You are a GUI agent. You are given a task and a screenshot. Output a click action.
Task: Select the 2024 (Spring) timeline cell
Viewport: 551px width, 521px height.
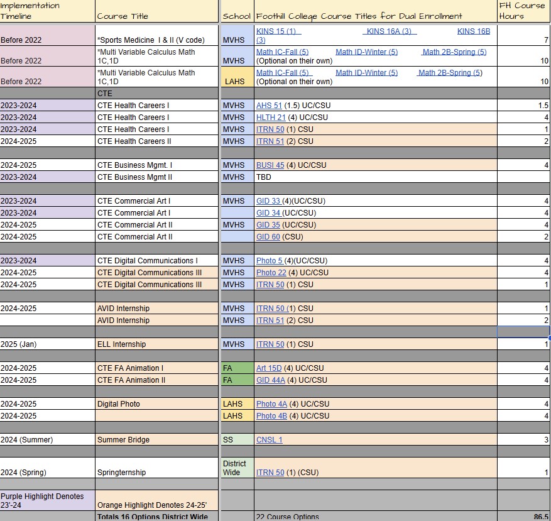click(48, 468)
